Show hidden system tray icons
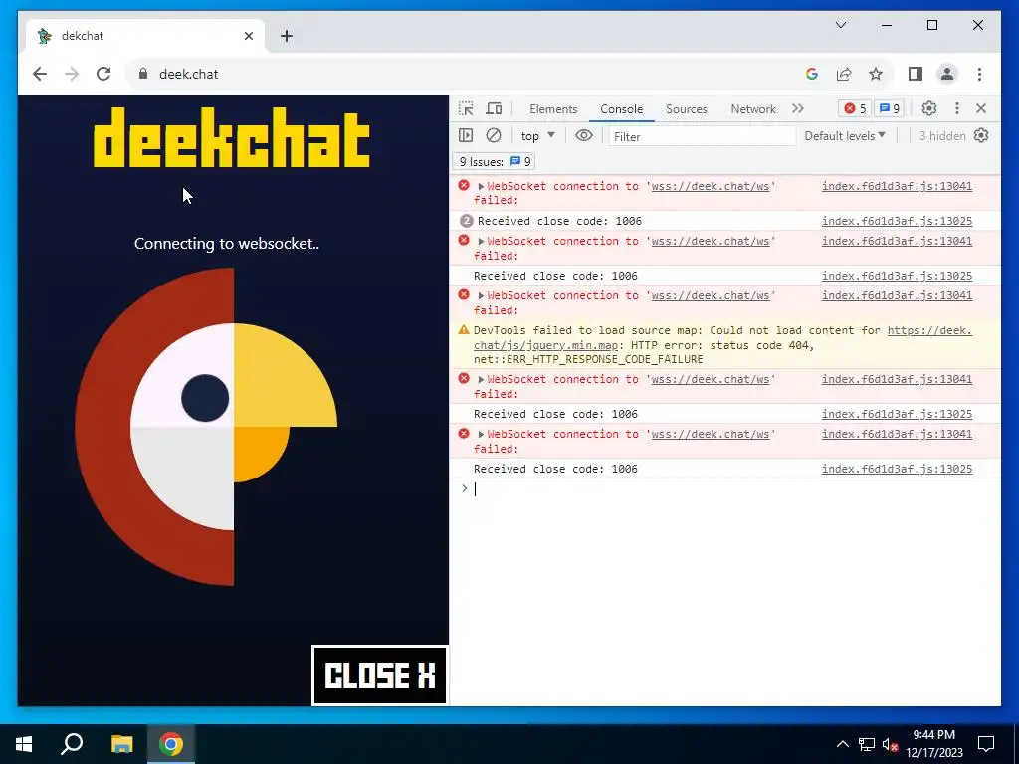Screen dimensions: 1019x764 (842, 744)
